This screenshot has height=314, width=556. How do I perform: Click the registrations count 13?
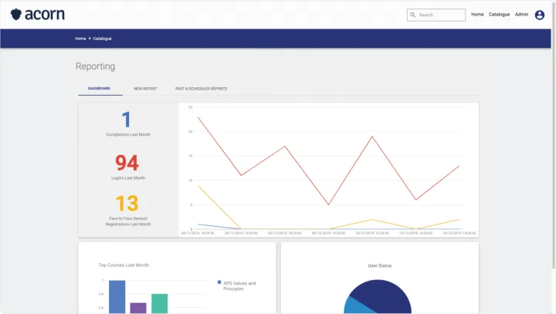pos(127,203)
